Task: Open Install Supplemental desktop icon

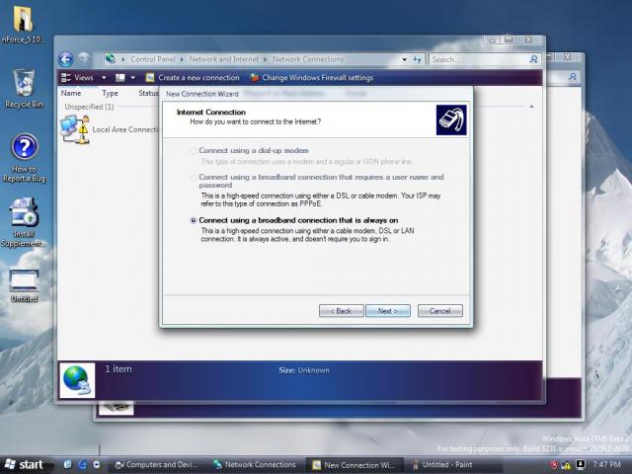Action: 24,222
